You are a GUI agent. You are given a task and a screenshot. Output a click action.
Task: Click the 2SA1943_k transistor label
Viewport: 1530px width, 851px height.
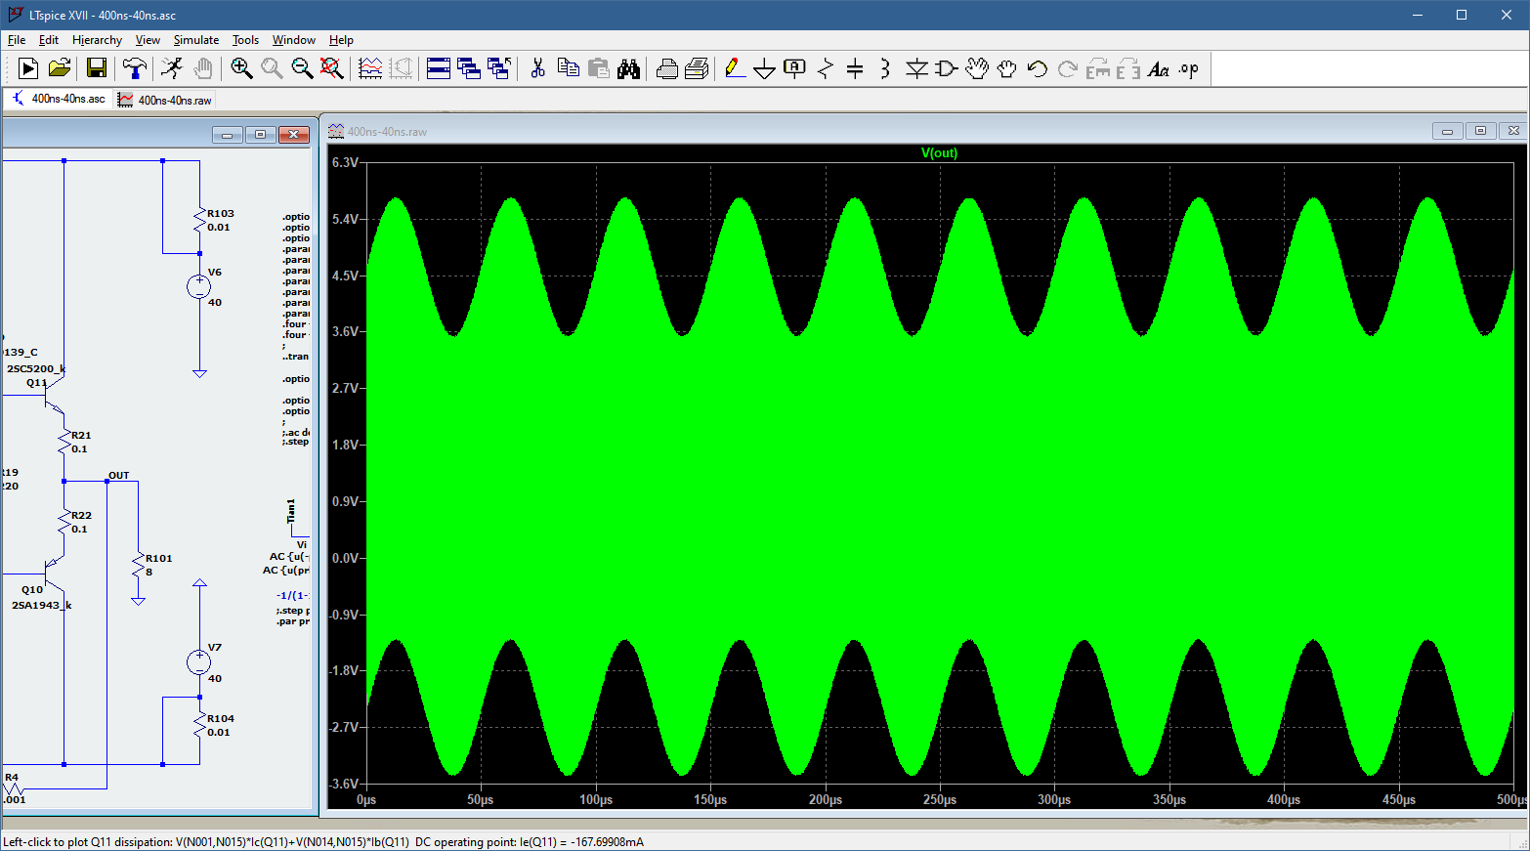41,605
